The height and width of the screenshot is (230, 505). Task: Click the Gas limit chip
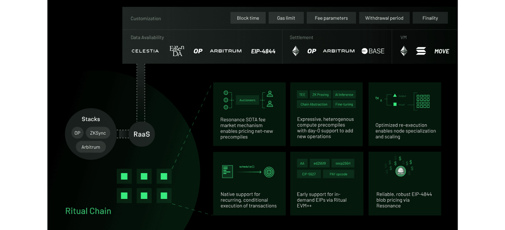pyautogui.click(x=286, y=18)
